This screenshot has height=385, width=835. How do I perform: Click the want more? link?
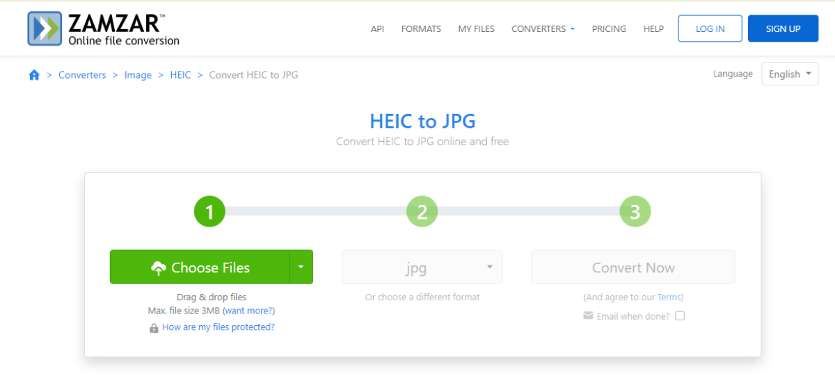249,311
